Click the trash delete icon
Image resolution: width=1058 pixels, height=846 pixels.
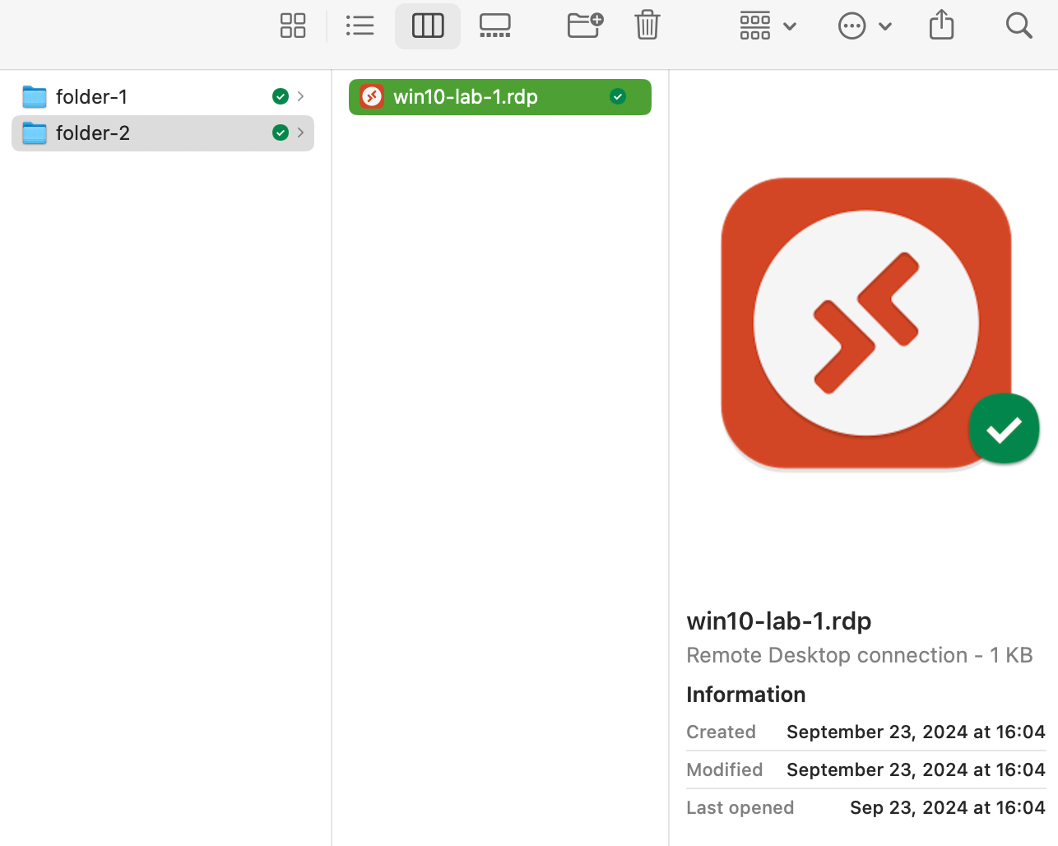point(647,26)
